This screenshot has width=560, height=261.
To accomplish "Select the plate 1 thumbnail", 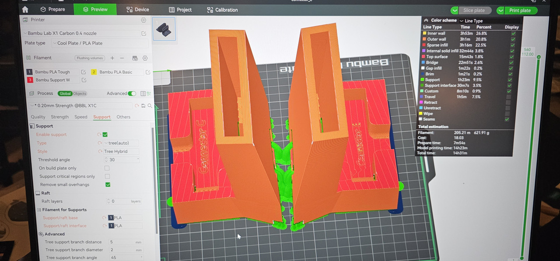I will (x=164, y=29).
